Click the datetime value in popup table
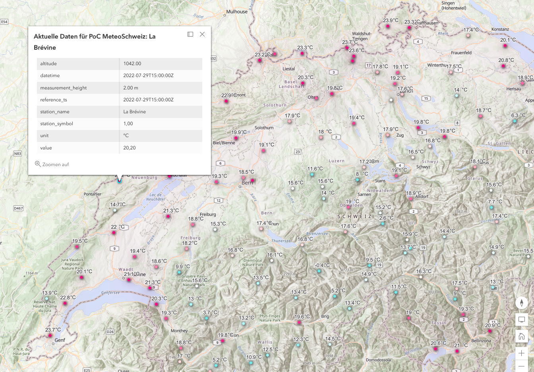Screen dimensions: 534x372 click(148, 76)
